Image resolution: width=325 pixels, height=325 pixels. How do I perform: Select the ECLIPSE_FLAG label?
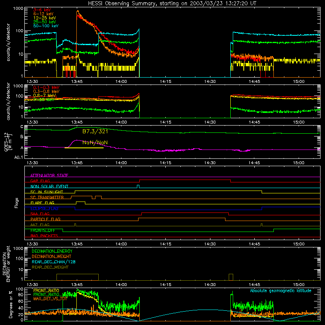click(x=44, y=208)
